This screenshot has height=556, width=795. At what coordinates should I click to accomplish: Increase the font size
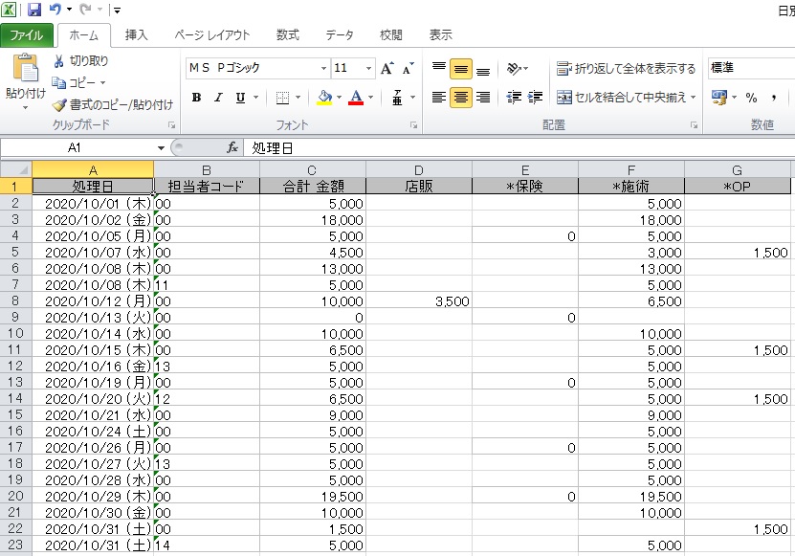coord(387,68)
